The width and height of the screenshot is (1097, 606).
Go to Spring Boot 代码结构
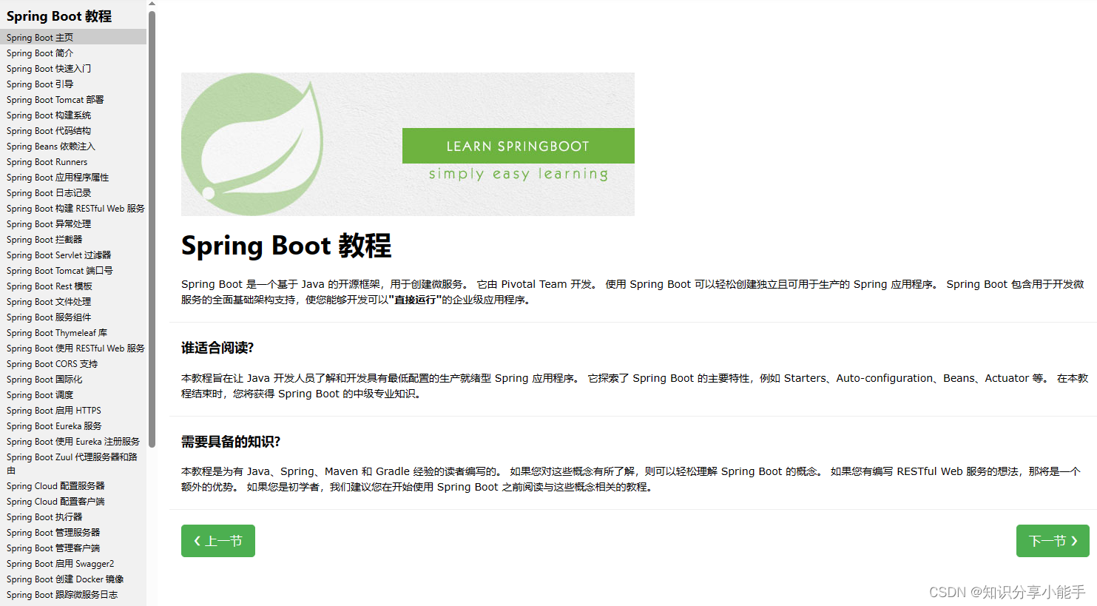tap(49, 130)
